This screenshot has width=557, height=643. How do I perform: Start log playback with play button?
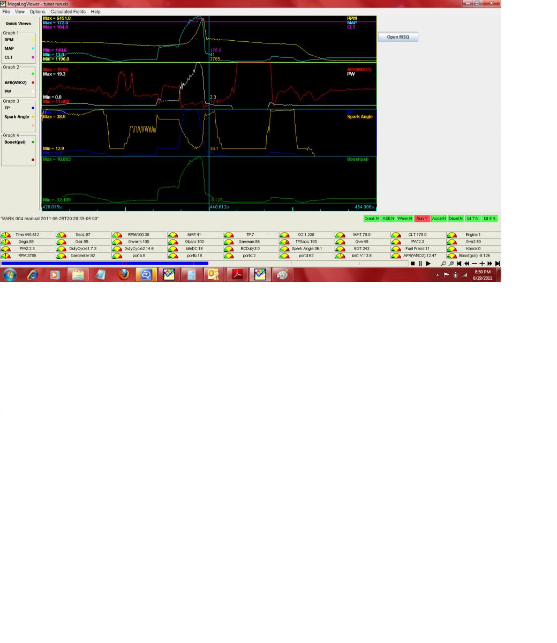point(428,264)
